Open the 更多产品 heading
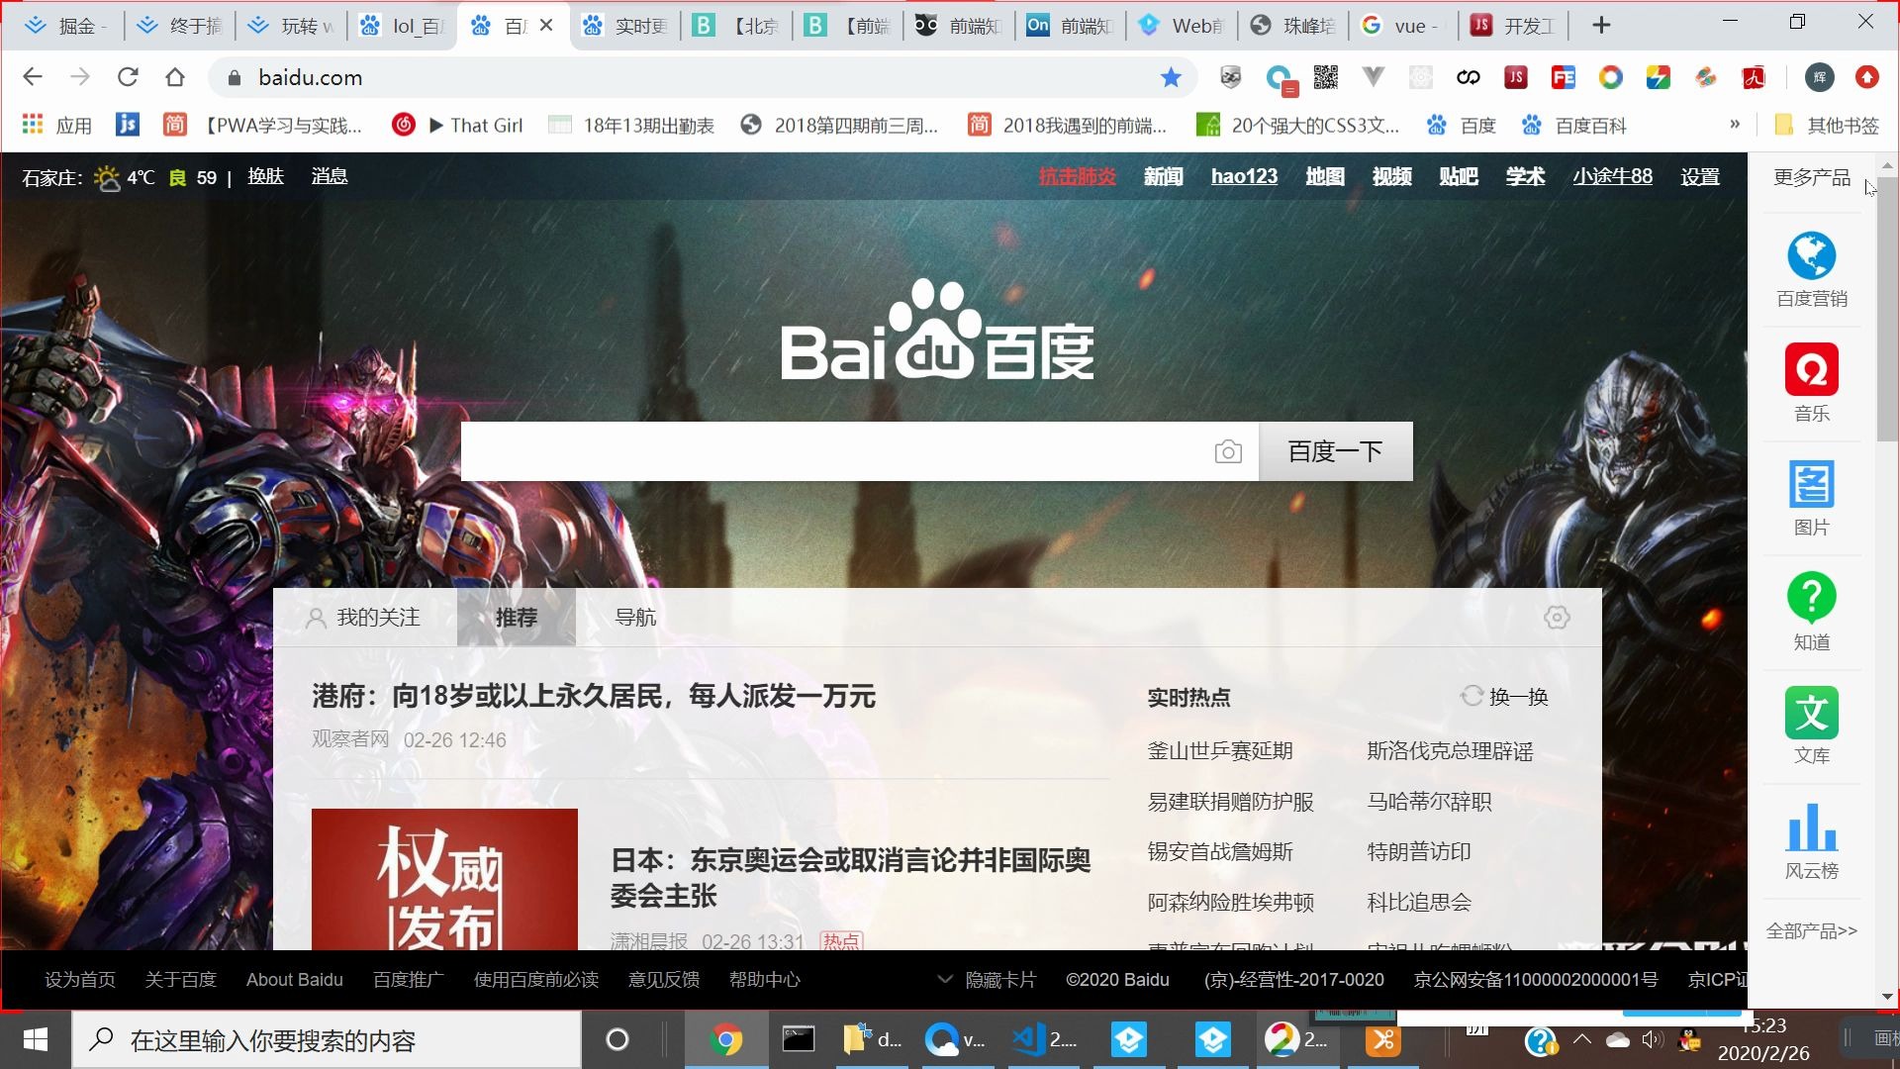The image size is (1900, 1069). (x=1811, y=177)
